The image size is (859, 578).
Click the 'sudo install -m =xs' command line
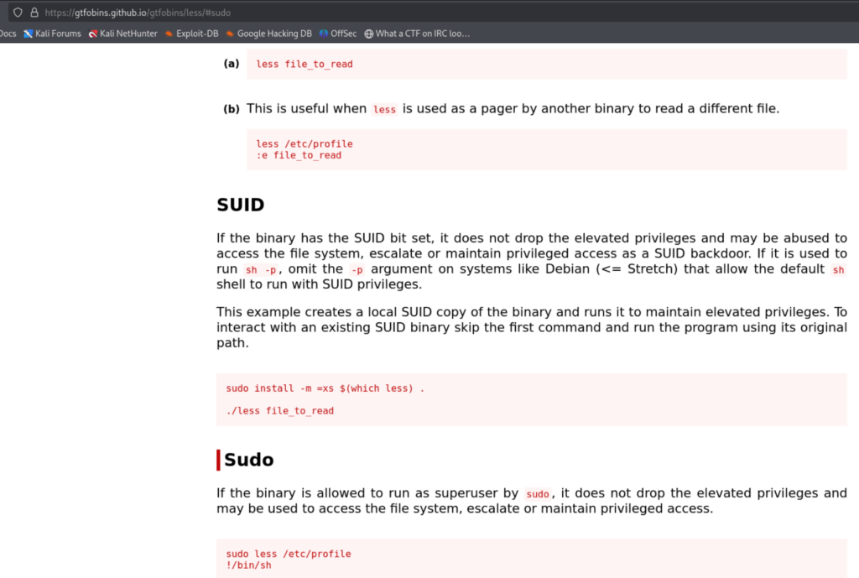325,388
